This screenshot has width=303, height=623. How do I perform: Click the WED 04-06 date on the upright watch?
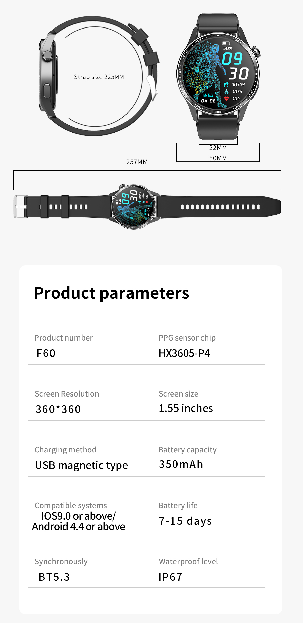point(208,98)
